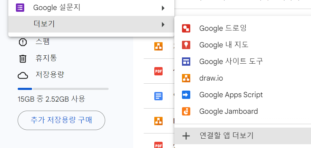
Task: Click the red PDF file icon above the Docs file
Action: click(x=158, y=71)
